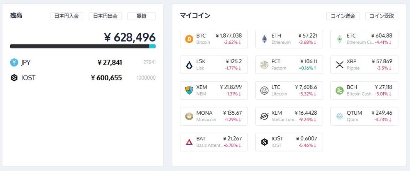Select the IOST balance row
The height and width of the screenshot is (171, 410).
tap(82, 78)
